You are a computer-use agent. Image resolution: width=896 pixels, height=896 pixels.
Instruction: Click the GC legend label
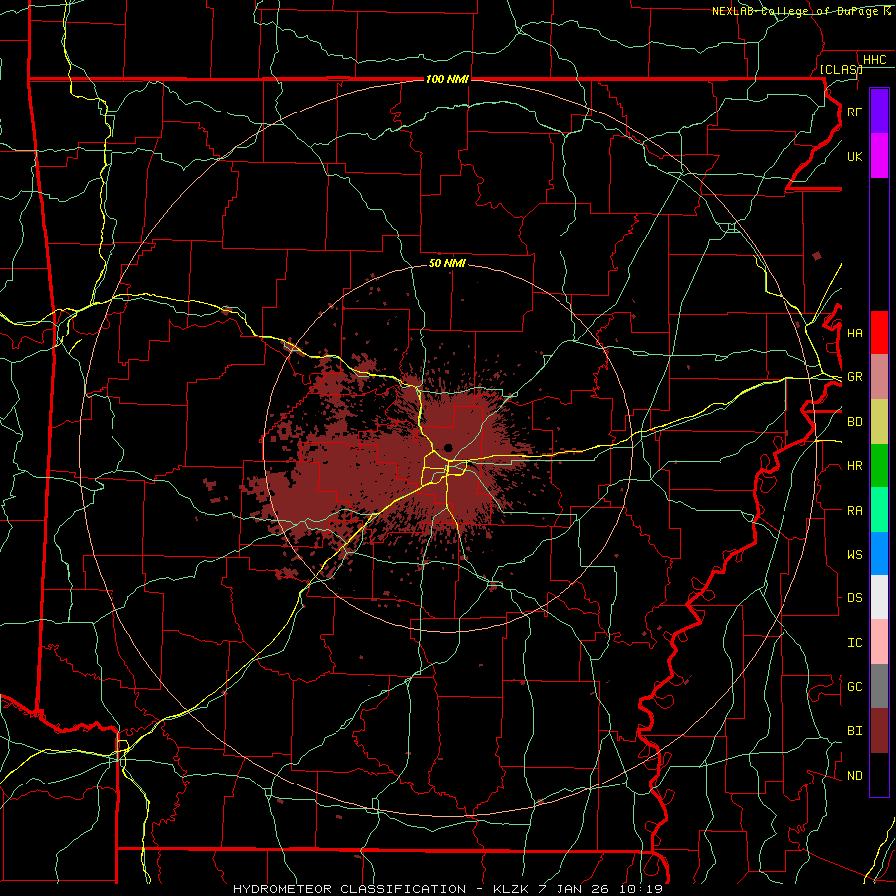click(854, 687)
